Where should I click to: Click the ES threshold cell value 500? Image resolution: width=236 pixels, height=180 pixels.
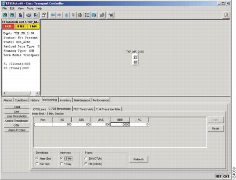(62, 125)
